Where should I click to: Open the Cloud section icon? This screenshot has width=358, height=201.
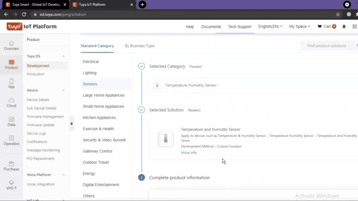pyautogui.click(x=12, y=103)
